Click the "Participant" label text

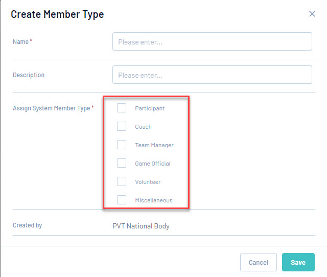150,108
